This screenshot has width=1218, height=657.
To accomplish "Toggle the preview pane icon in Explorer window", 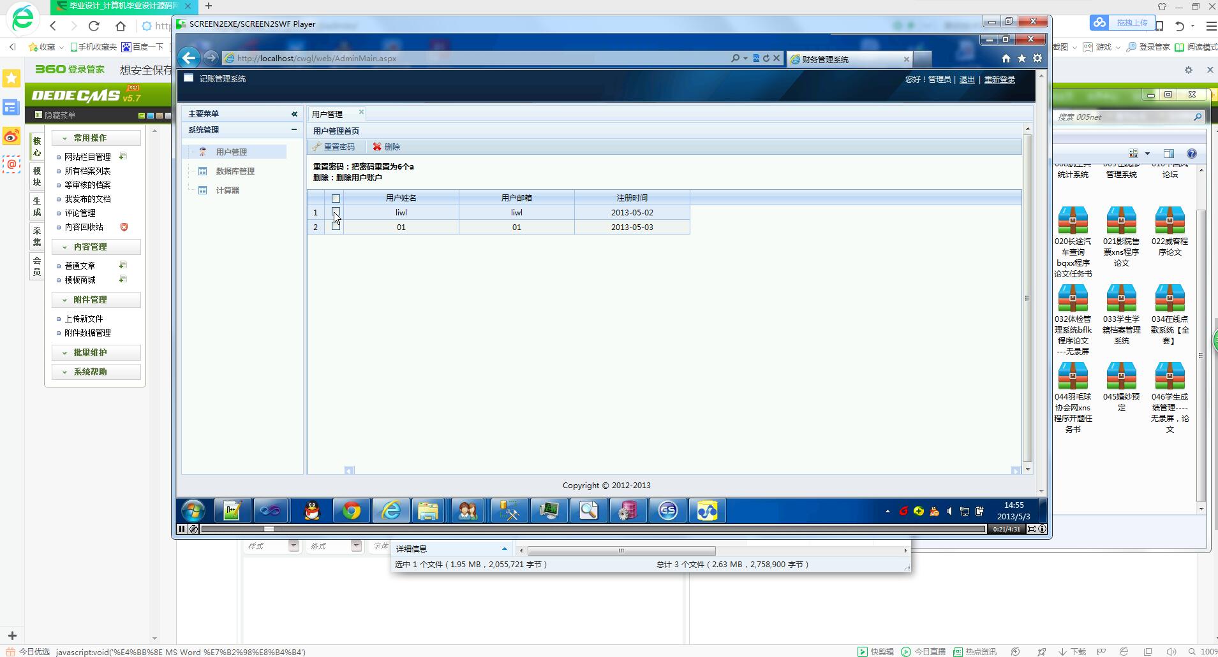I will click(x=1168, y=154).
